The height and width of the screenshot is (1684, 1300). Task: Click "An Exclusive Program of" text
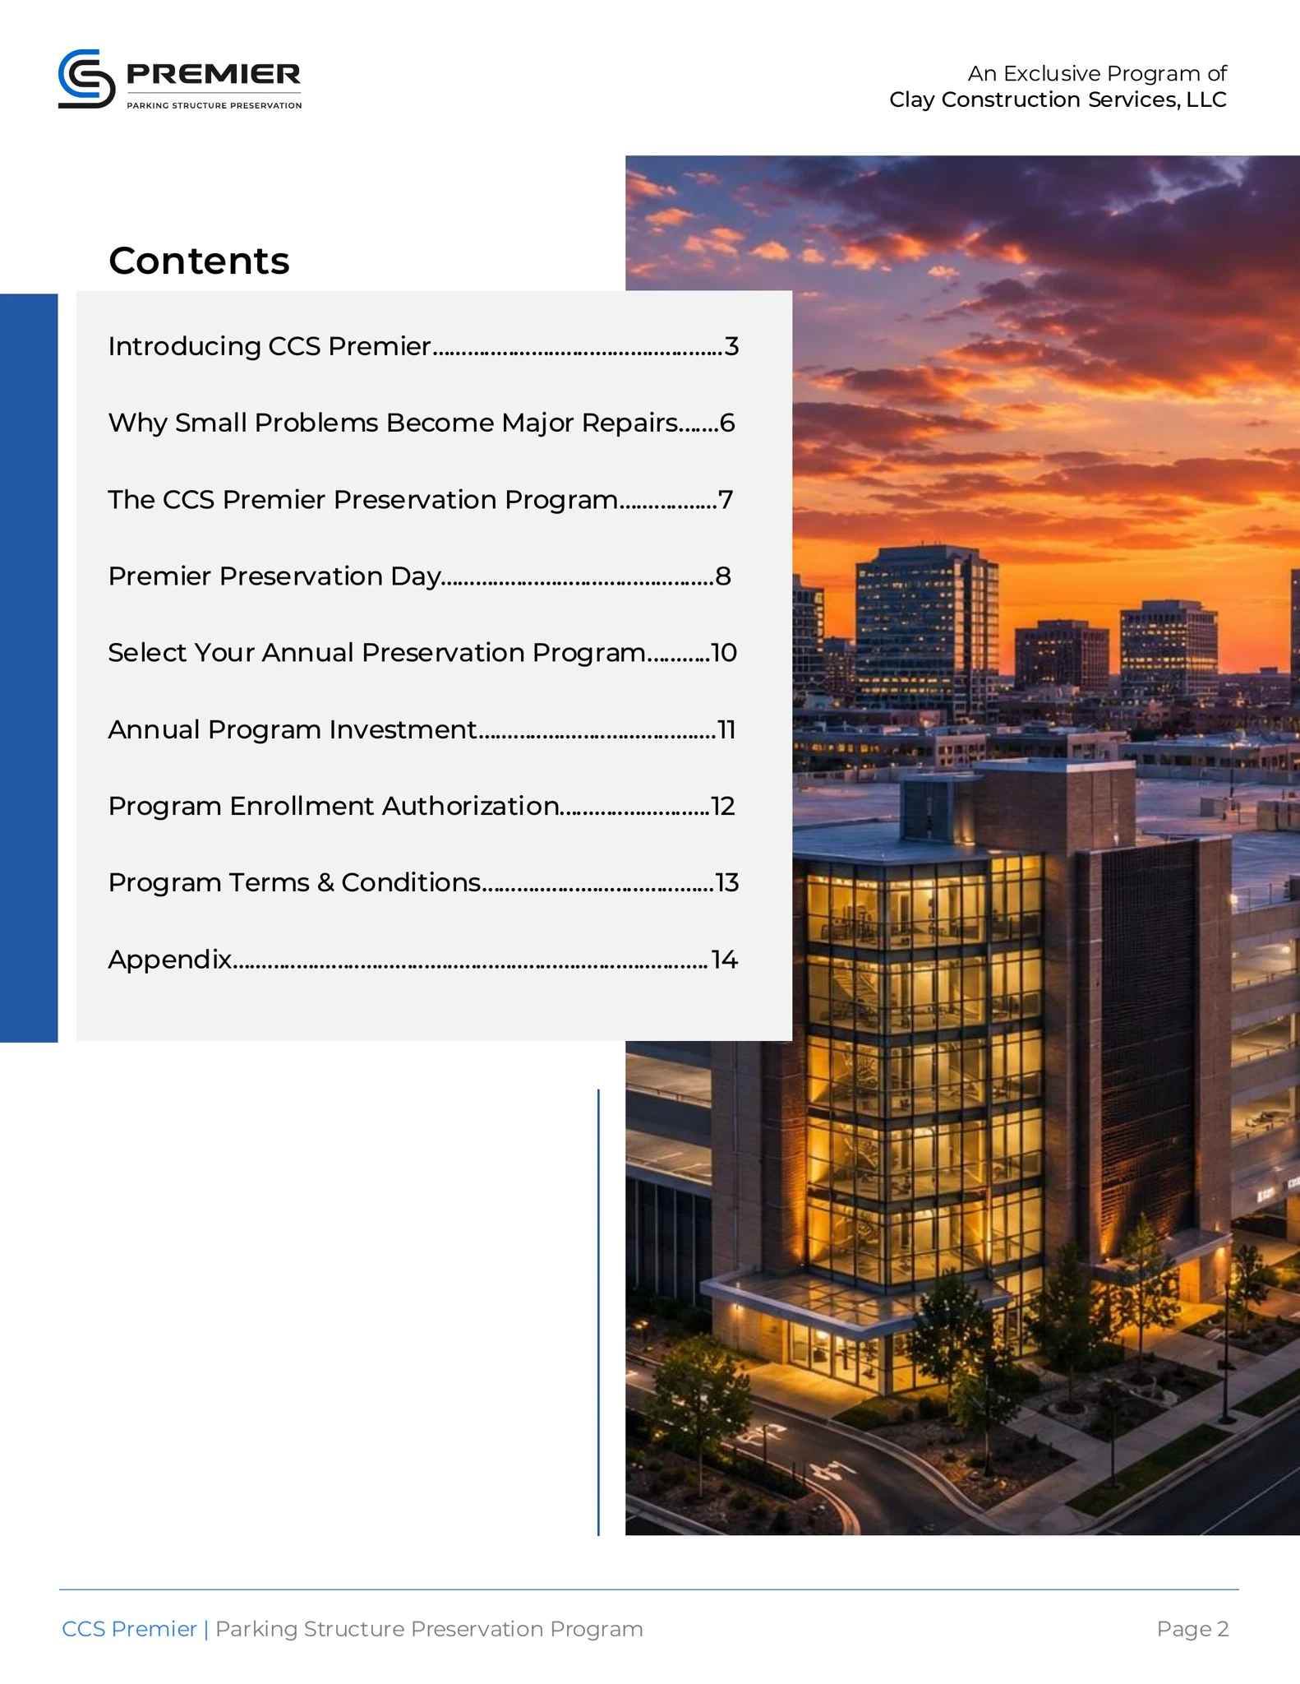1097,73
